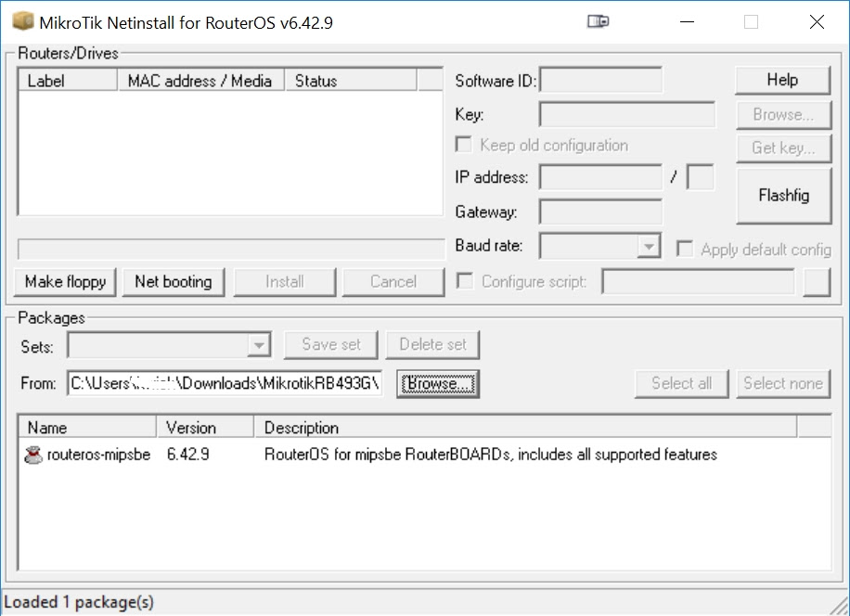The image size is (850, 616).
Task: Close the Netinstall window
Action: [x=817, y=21]
